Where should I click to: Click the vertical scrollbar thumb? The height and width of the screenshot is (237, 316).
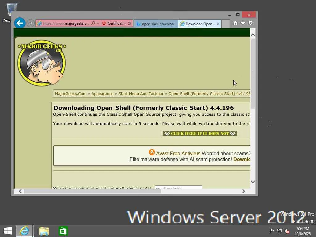tap(253, 73)
